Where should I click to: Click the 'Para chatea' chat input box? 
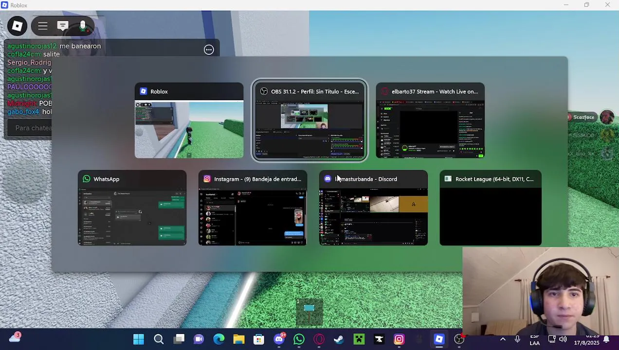(30, 128)
